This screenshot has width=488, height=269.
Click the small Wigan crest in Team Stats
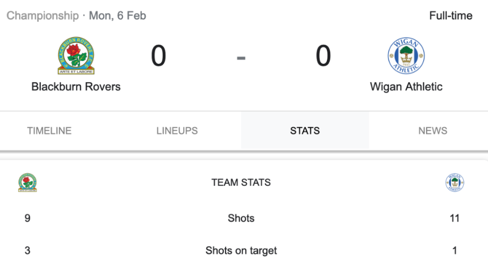pyautogui.click(x=454, y=183)
